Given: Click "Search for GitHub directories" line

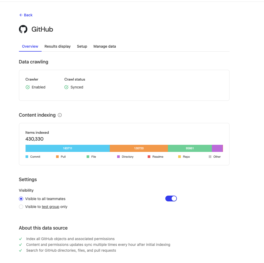Looking at the screenshot, I should tap(71, 251).
